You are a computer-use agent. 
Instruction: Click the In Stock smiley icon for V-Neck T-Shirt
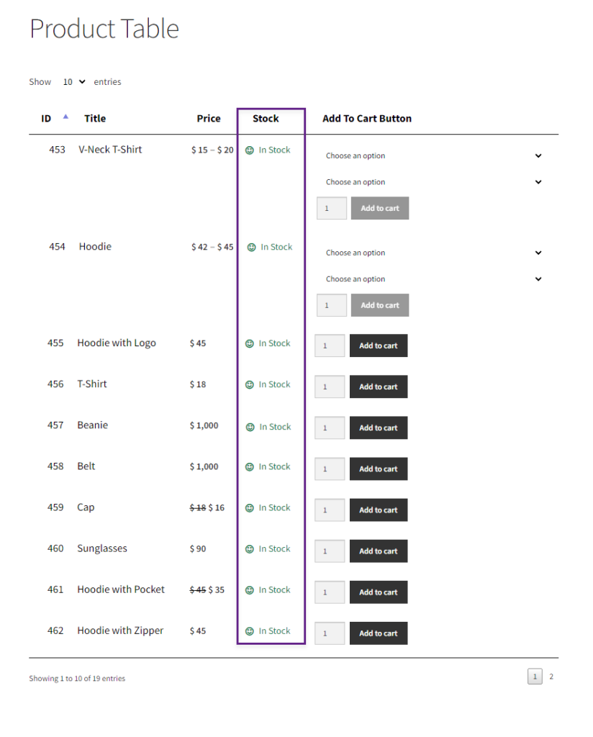pos(250,150)
